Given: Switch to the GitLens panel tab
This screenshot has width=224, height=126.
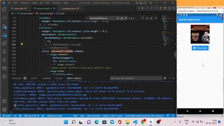Looking at the screenshot, I should 59,78.
